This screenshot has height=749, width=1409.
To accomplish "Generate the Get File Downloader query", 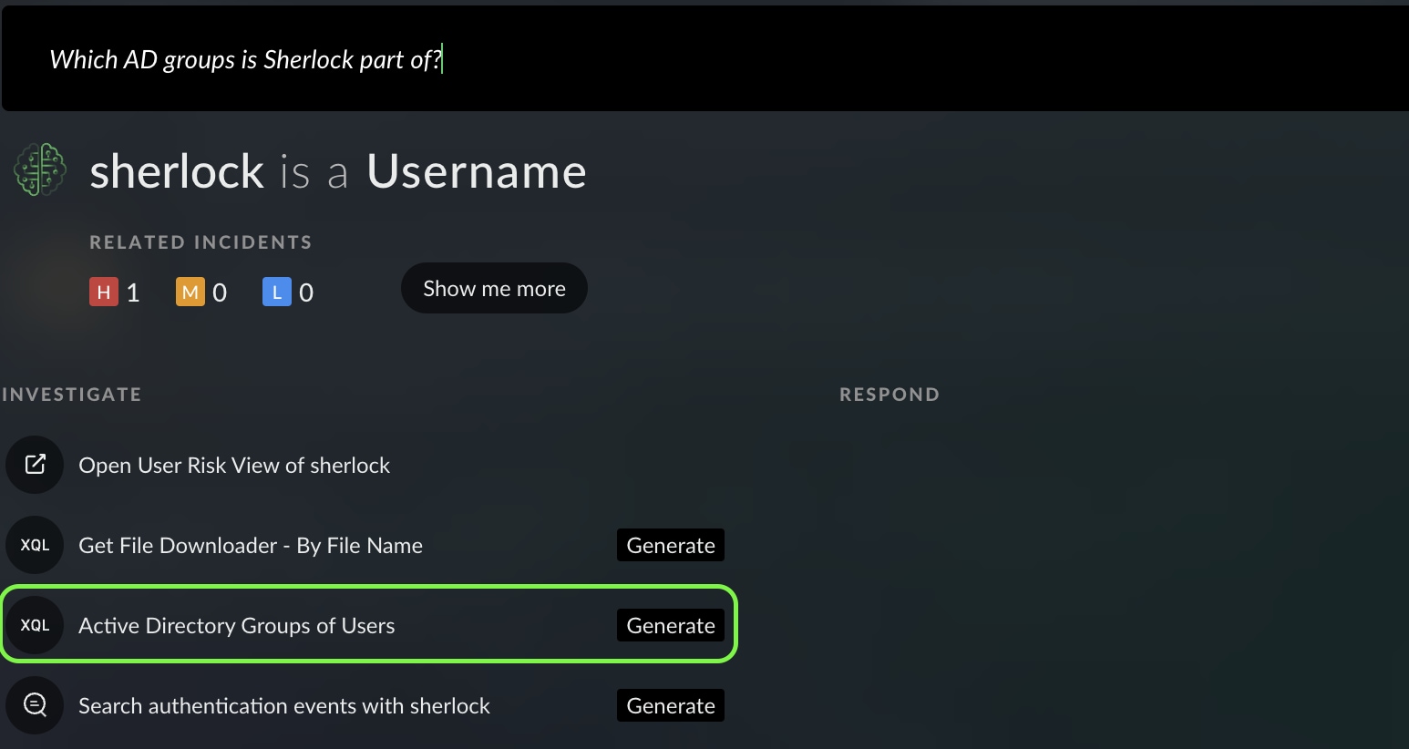I will [x=670, y=545].
